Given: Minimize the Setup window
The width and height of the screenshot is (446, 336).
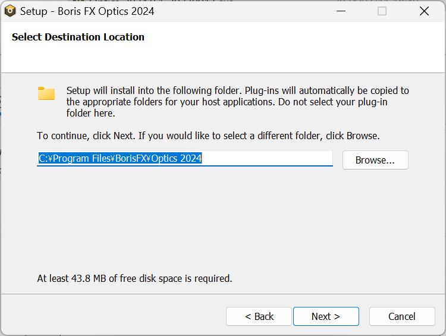Looking at the screenshot, I should click(341, 11).
